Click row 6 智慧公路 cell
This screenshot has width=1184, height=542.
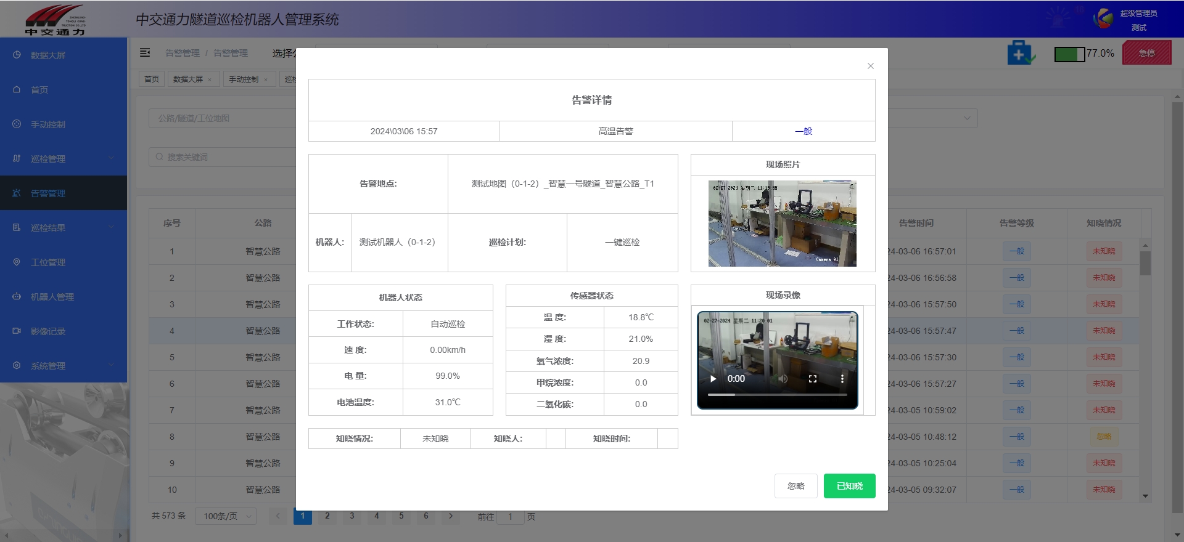tap(263, 384)
